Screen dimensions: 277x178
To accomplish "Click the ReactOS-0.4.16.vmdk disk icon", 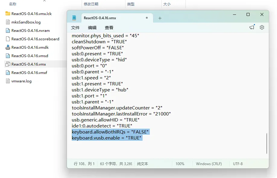I will (x=8, y=47).
